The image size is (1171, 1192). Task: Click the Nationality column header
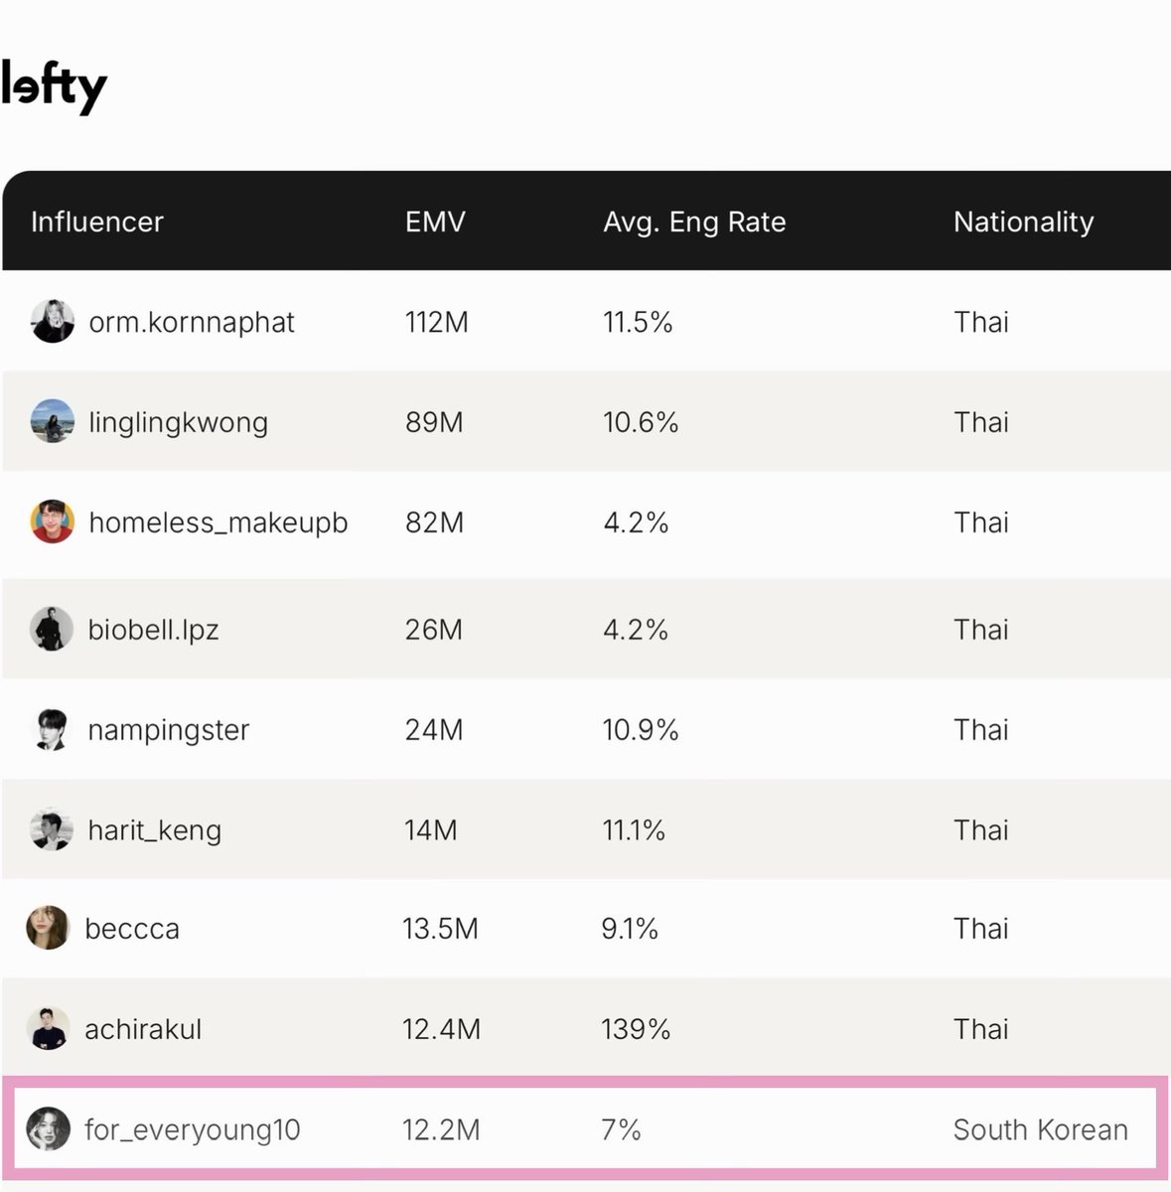tap(1024, 223)
